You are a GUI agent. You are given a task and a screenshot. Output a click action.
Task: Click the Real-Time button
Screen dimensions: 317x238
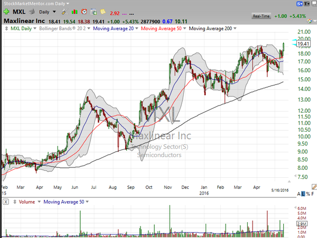click(261, 16)
